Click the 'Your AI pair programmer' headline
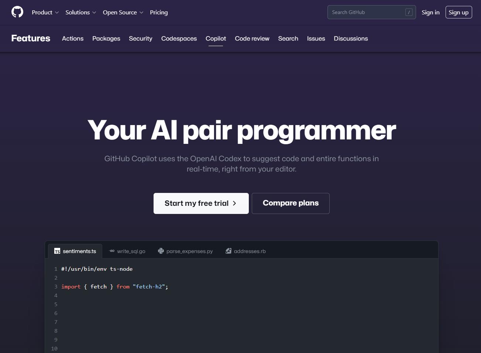The width and height of the screenshot is (481, 353). click(242, 130)
